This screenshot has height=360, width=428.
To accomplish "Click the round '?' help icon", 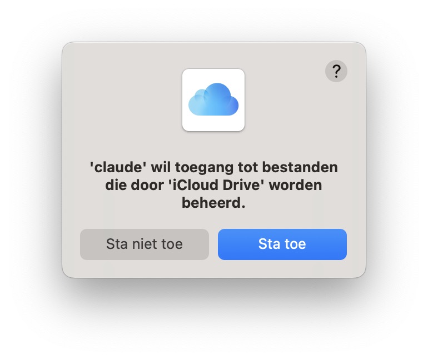I will tap(336, 71).
